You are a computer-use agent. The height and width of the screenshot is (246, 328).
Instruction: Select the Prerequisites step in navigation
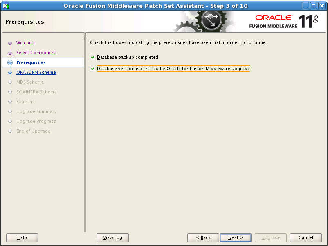tap(43, 62)
